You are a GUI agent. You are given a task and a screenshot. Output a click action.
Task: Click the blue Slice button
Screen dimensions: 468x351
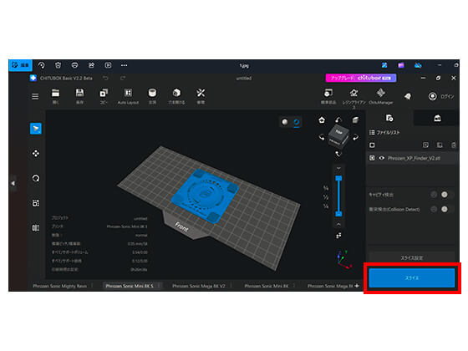click(412, 277)
